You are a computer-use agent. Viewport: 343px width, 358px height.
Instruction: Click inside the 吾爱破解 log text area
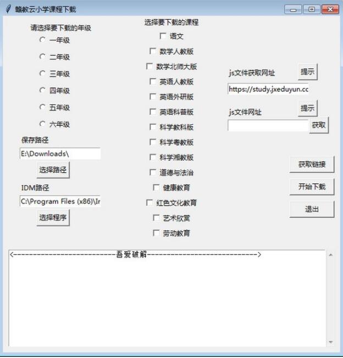click(167, 298)
